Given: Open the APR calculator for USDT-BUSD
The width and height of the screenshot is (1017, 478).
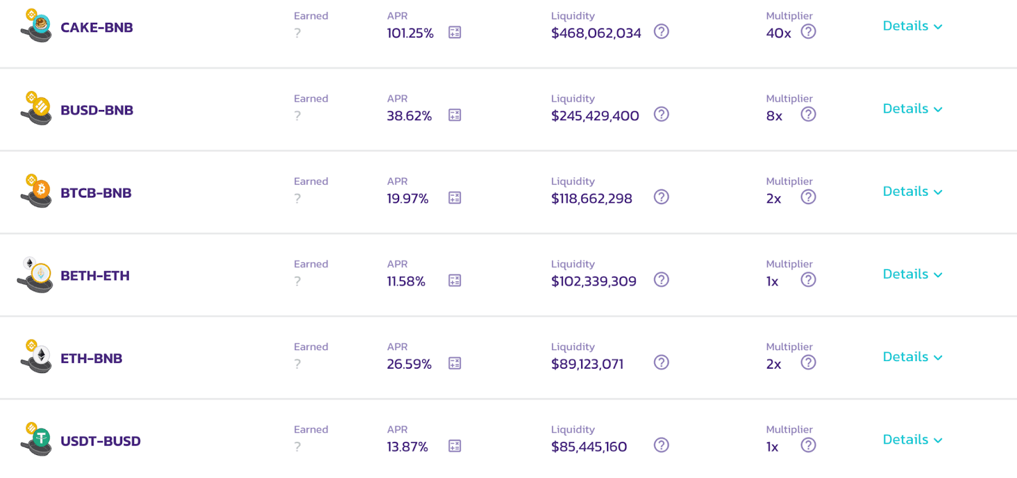Looking at the screenshot, I should [x=454, y=446].
